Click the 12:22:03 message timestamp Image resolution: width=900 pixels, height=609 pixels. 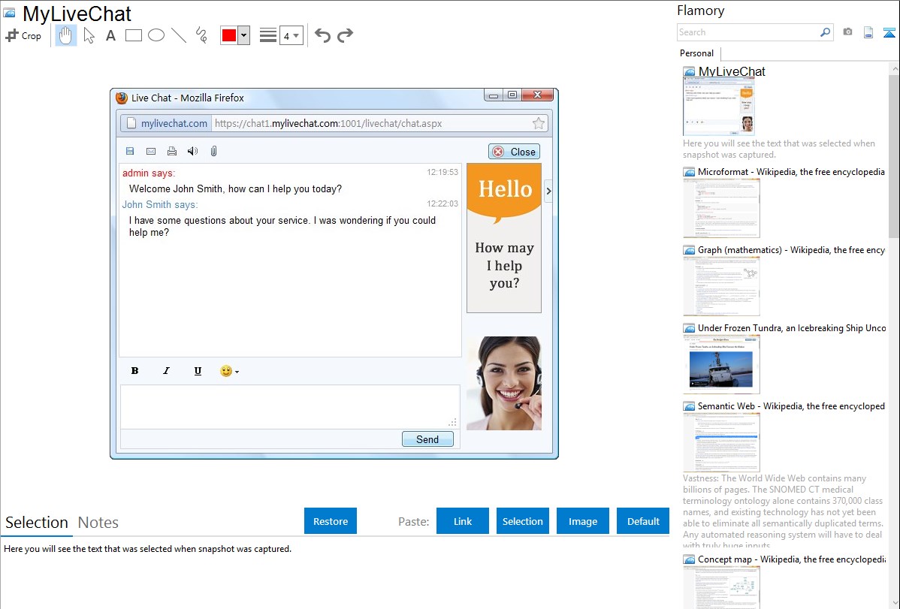click(442, 204)
